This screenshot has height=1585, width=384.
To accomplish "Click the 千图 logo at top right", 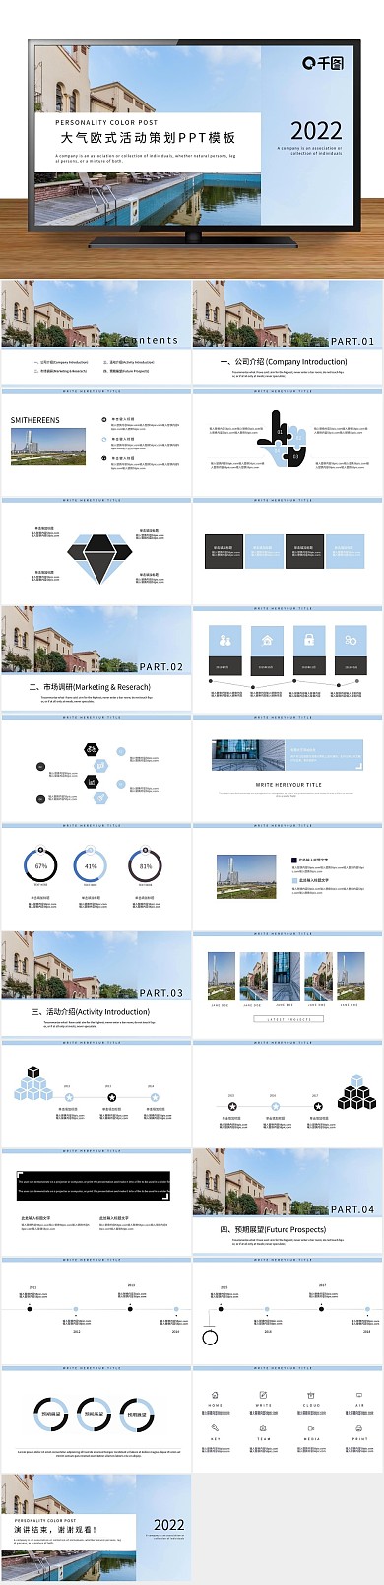I will point(322,64).
